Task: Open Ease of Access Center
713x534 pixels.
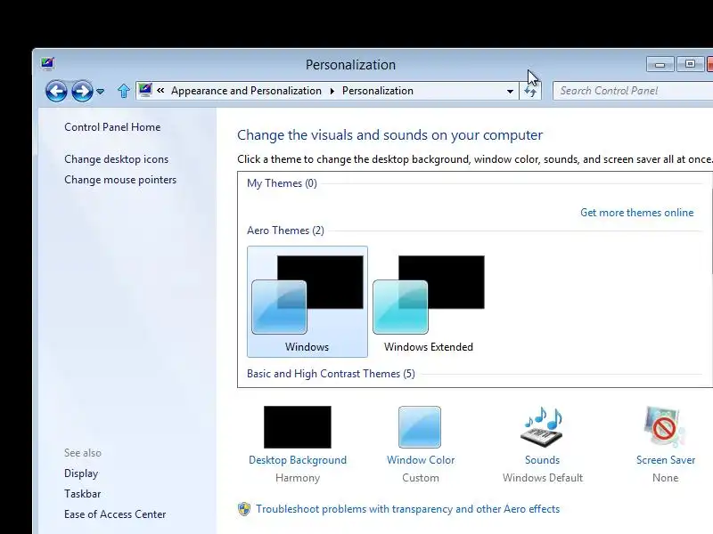Action: pos(115,514)
